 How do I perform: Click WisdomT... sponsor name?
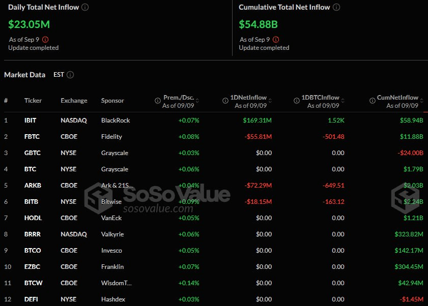(116, 283)
